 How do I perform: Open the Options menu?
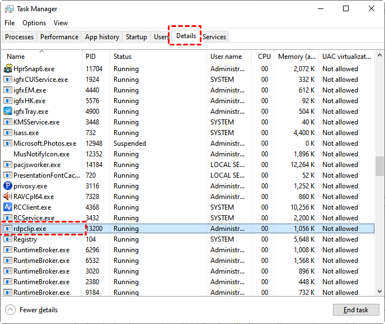(34, 23)
